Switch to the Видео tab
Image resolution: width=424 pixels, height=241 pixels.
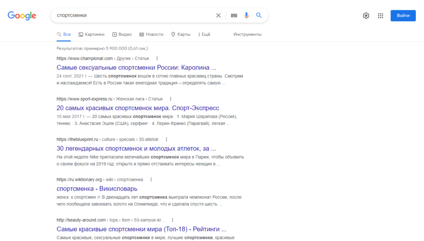click(x=122, y=34)
